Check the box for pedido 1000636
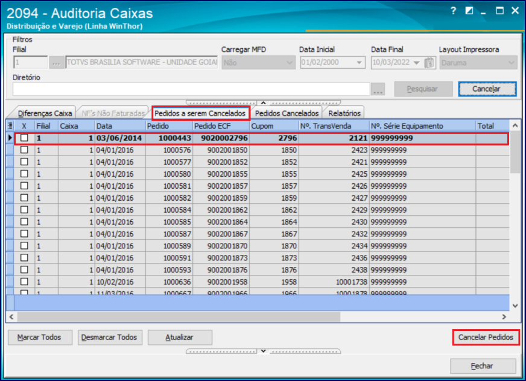526x381 pixels. pyautogui.click(x=24, y=282)
